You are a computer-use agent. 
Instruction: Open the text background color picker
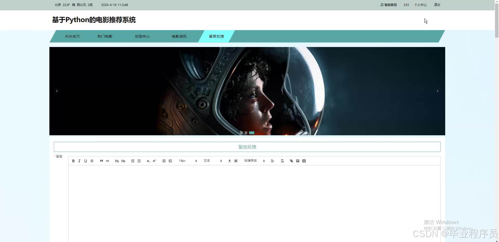236,161
